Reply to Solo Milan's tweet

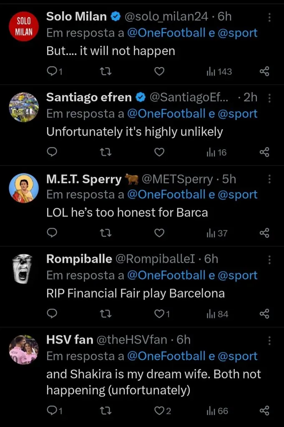(x=52, y=72)
